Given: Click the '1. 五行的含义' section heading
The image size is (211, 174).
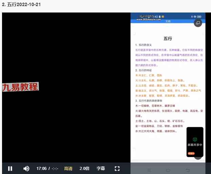Looking at the screenshot, I should (144, 45).
